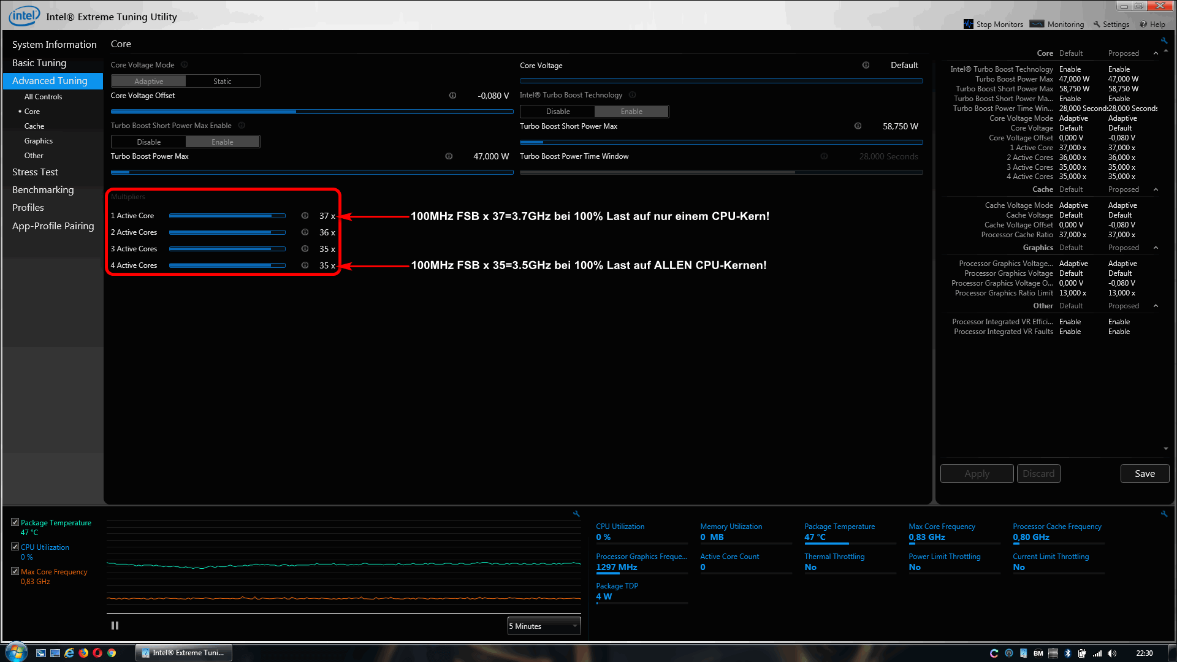1177x662 pixels.
Task: Click info icon beside 1 Active Core multiplier
Action: pos(305,216)
